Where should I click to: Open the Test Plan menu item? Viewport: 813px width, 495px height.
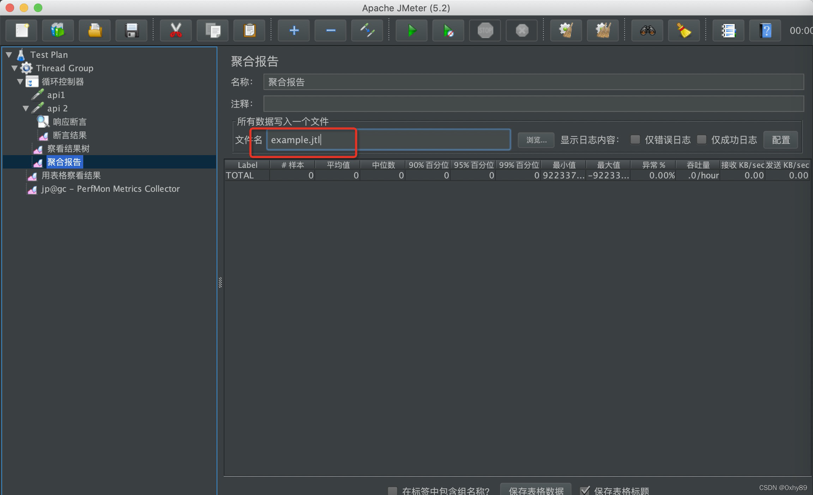[49, 54]
